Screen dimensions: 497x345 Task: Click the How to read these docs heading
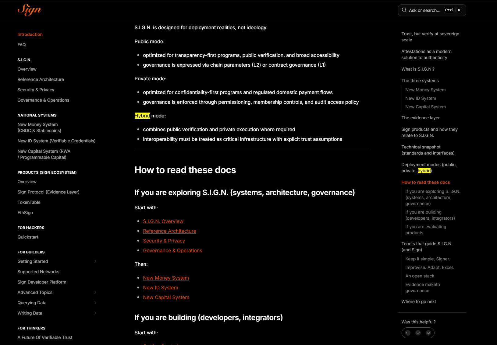(x=185, y=170)
